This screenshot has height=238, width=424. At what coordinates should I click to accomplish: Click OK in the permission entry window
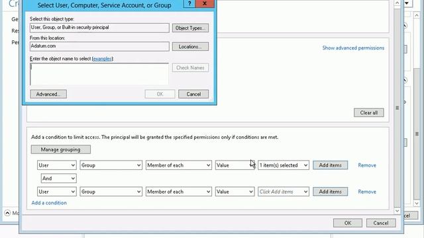pos(348,223)
